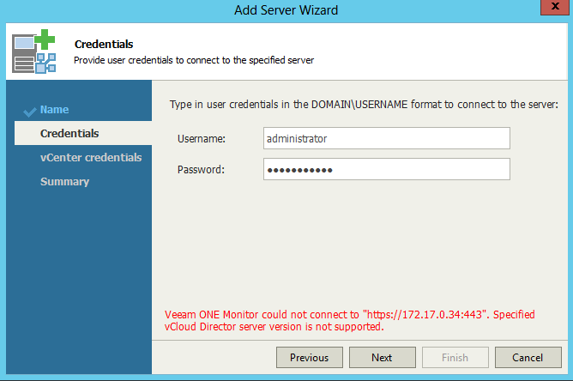Click the bold 'Credentials' page heading
This screenshot has height=381, width=573.
click(104, 45)
